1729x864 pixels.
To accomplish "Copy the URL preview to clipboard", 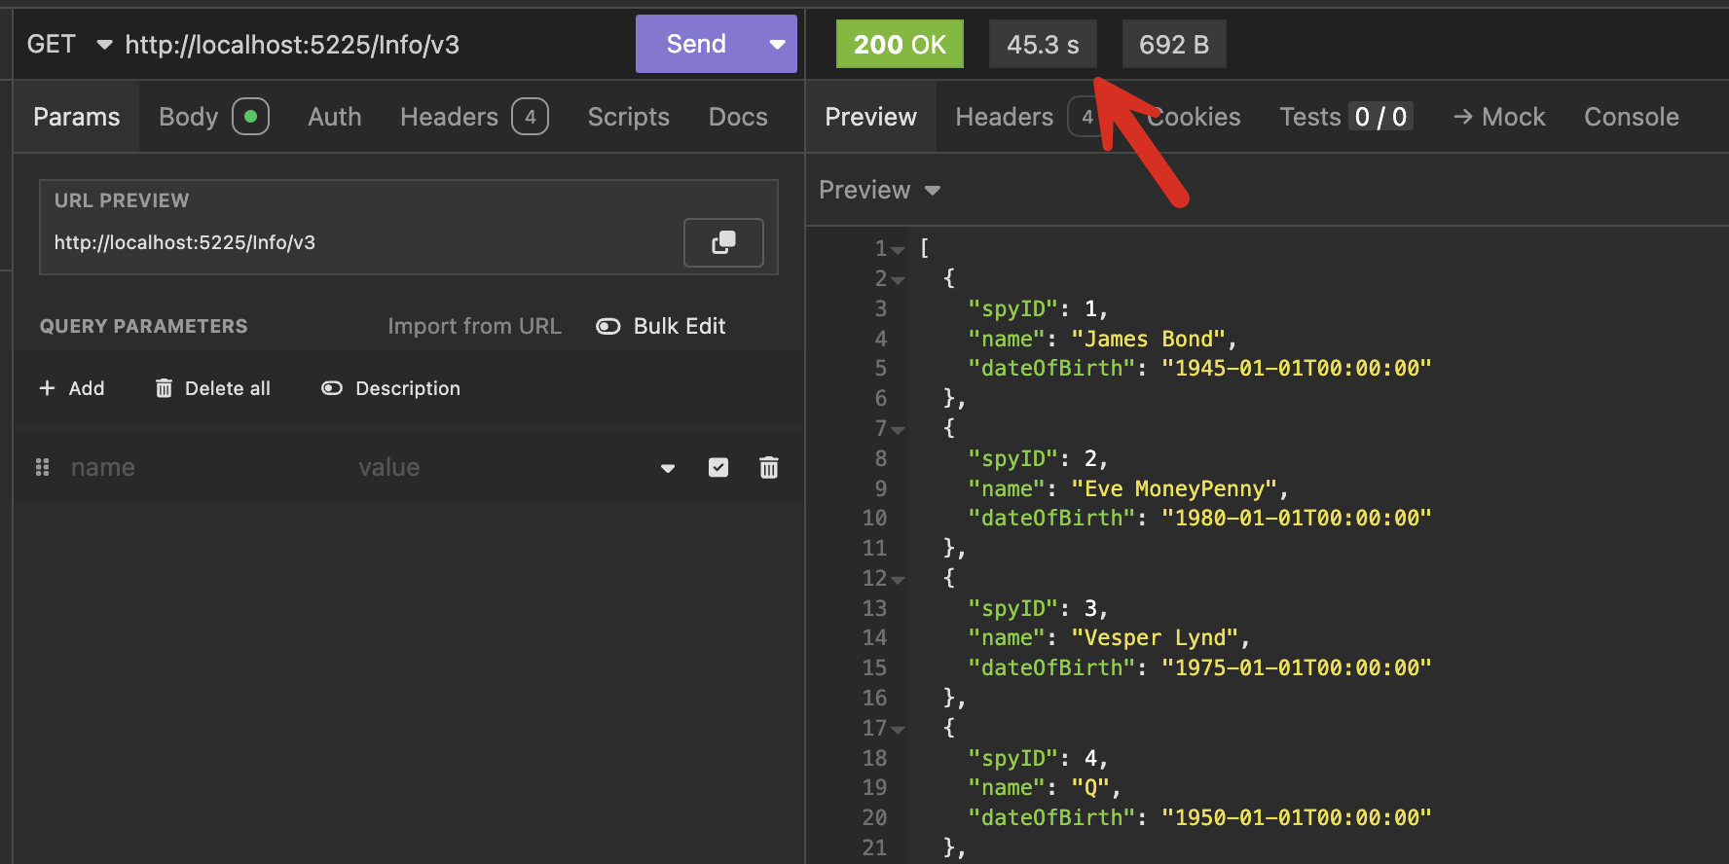I will (723, 242).
